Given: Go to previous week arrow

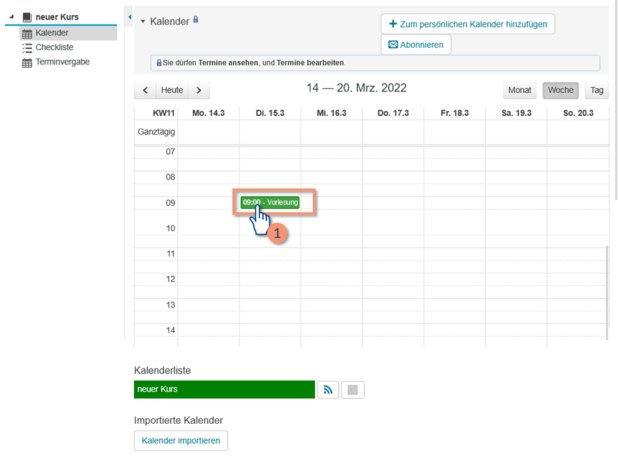Looking at the screenshot, I should point(145,90).
